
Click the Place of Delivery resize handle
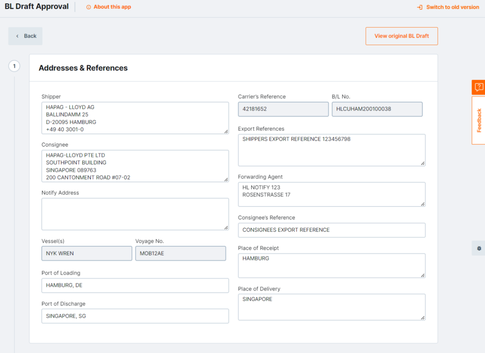(422, 317)
